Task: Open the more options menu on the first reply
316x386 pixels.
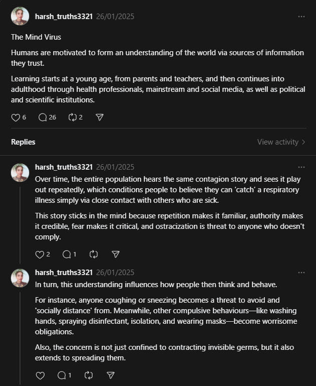Action: 301,167
